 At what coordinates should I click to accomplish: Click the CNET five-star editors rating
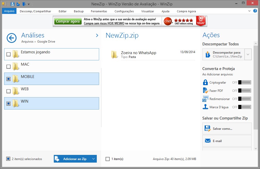[184, 22]
